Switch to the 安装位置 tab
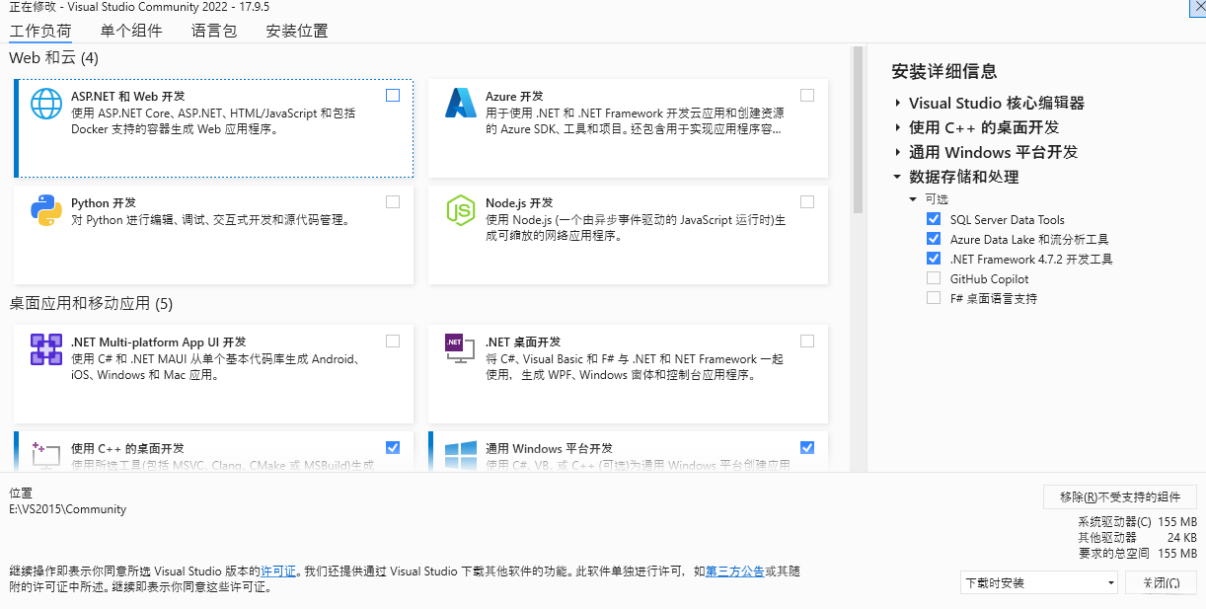This screenshot has height=609, width=1206. pos(297,31)
